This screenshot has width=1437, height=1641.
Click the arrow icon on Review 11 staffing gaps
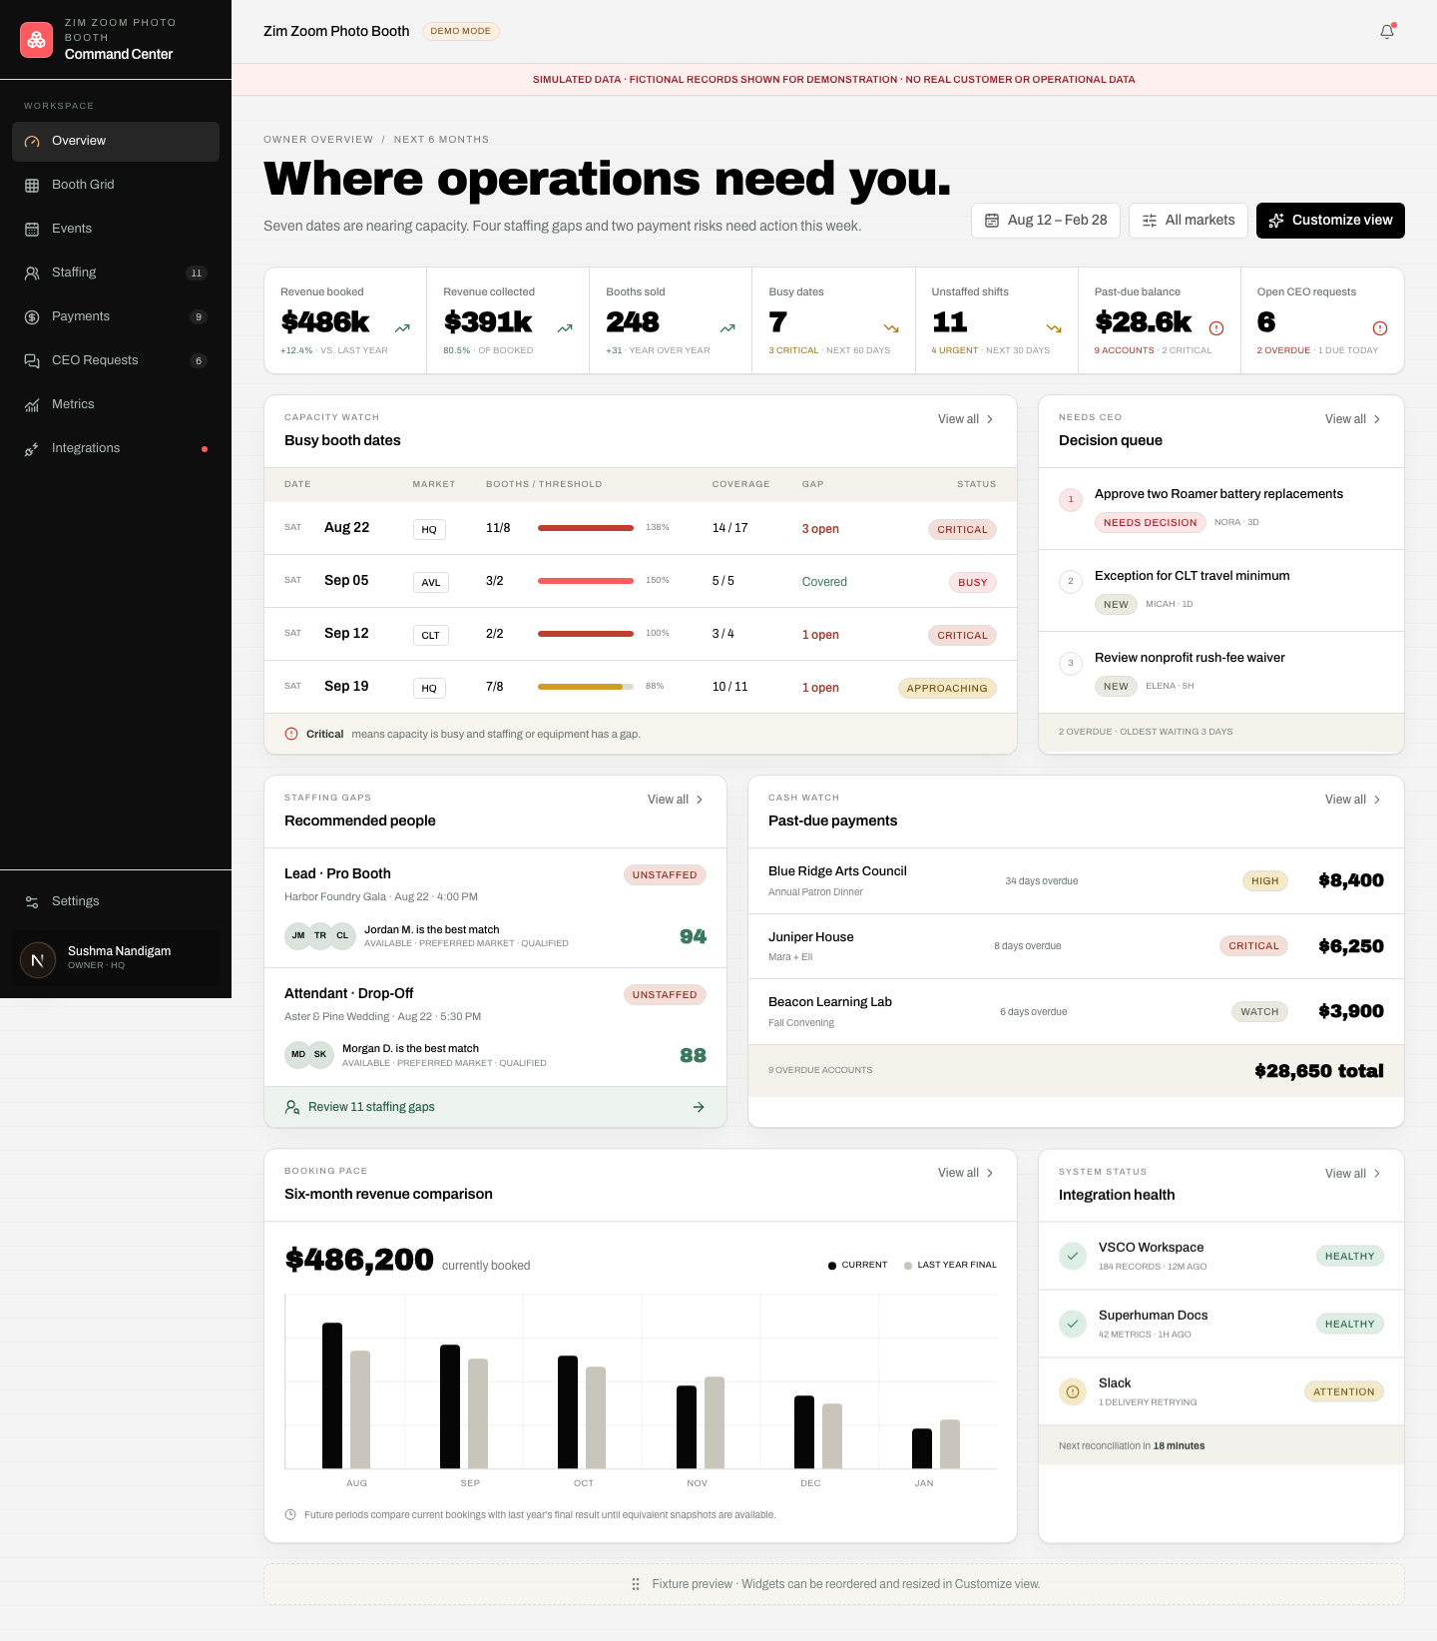coord(699,1107)
